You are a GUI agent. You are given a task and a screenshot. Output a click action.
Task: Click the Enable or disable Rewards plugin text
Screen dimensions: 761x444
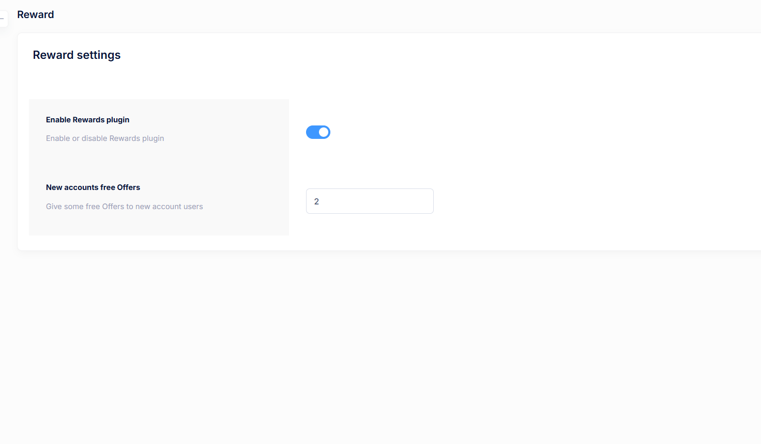coord(105,138)
